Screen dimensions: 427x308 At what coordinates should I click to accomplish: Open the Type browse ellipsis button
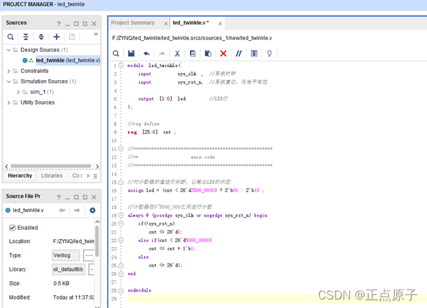[x=89, y=255]
